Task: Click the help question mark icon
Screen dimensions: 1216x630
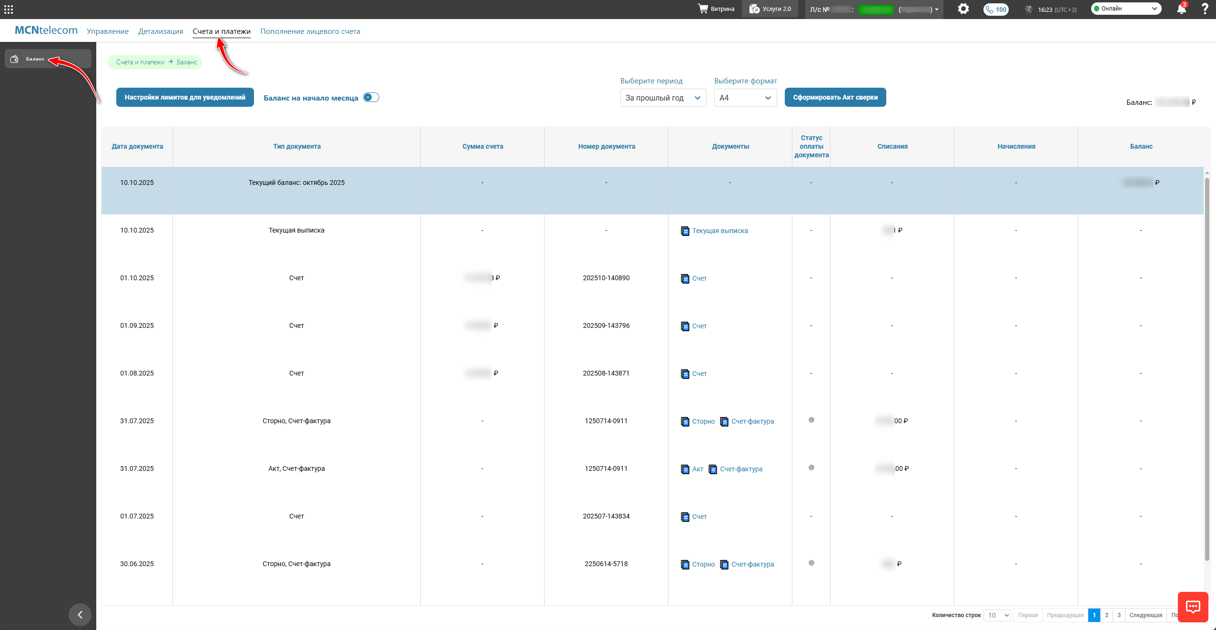Action: pyautogui.click(x=1205, y=9)
